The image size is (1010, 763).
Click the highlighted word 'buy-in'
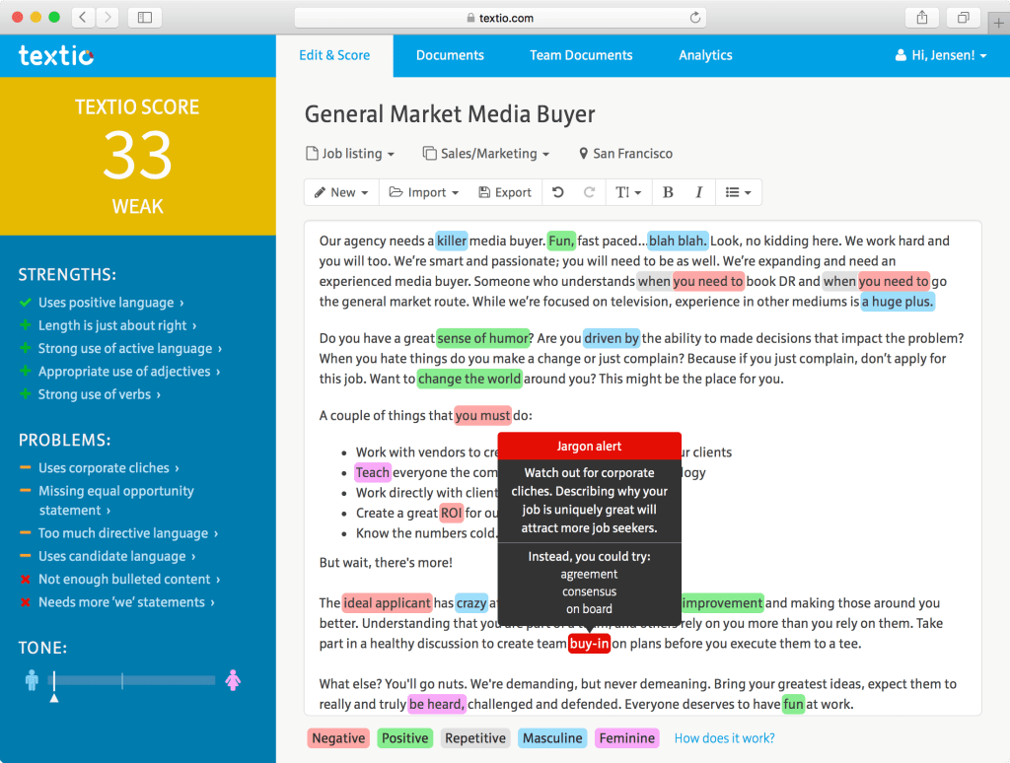tap(589, 644)
